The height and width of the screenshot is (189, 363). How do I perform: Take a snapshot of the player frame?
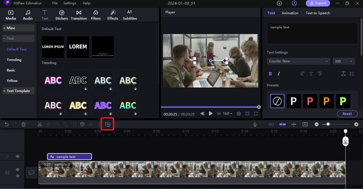pos(239,114)
